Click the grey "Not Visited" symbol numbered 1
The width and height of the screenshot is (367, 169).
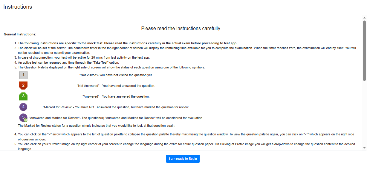click(23, 75)
